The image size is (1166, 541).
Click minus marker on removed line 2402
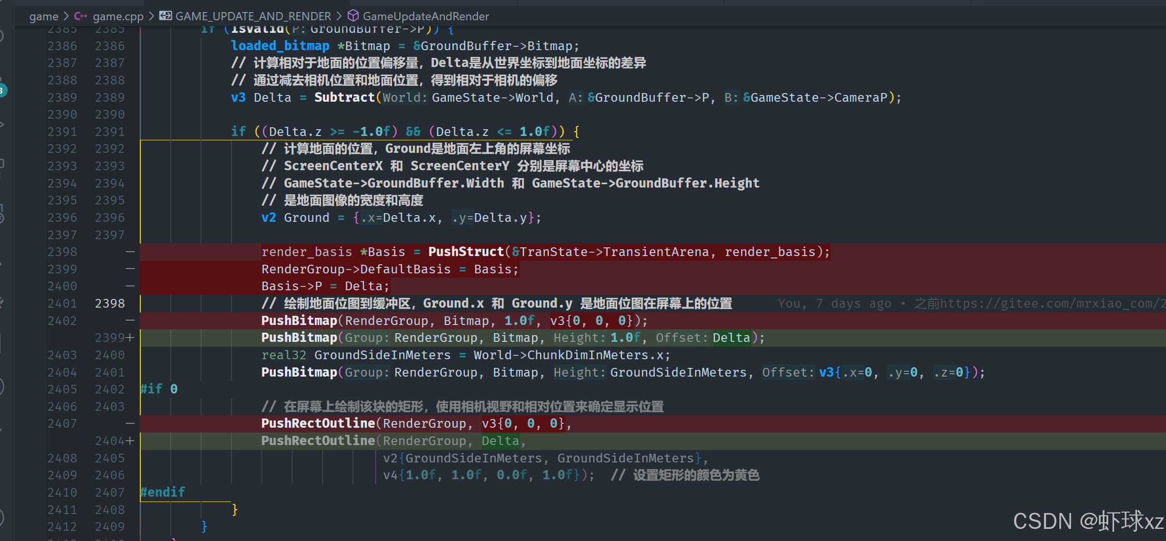click(x=130, y=321)
